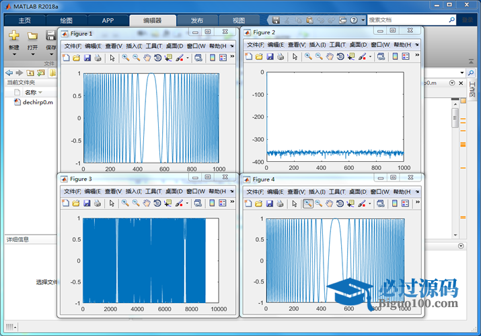Print Figure 1 using the printer icon
Image resolution: width=481 pixels, height=336 pixels.
(98, 58)
